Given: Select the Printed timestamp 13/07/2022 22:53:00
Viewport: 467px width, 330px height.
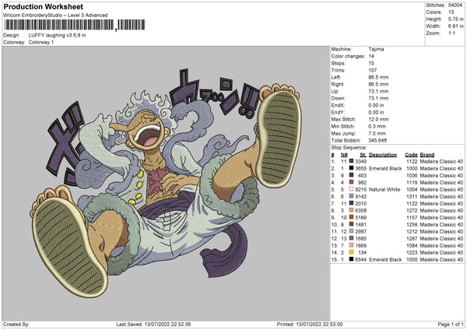Looking at the screenshot, I should 319,324.
